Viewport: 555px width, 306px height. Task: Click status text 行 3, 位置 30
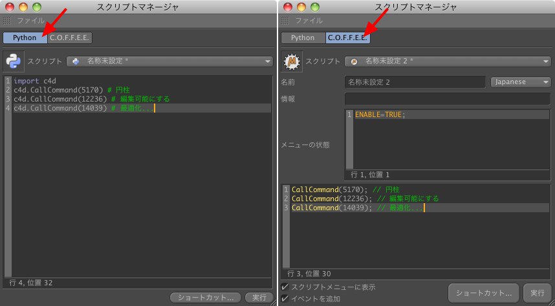(x=309, y=274)
